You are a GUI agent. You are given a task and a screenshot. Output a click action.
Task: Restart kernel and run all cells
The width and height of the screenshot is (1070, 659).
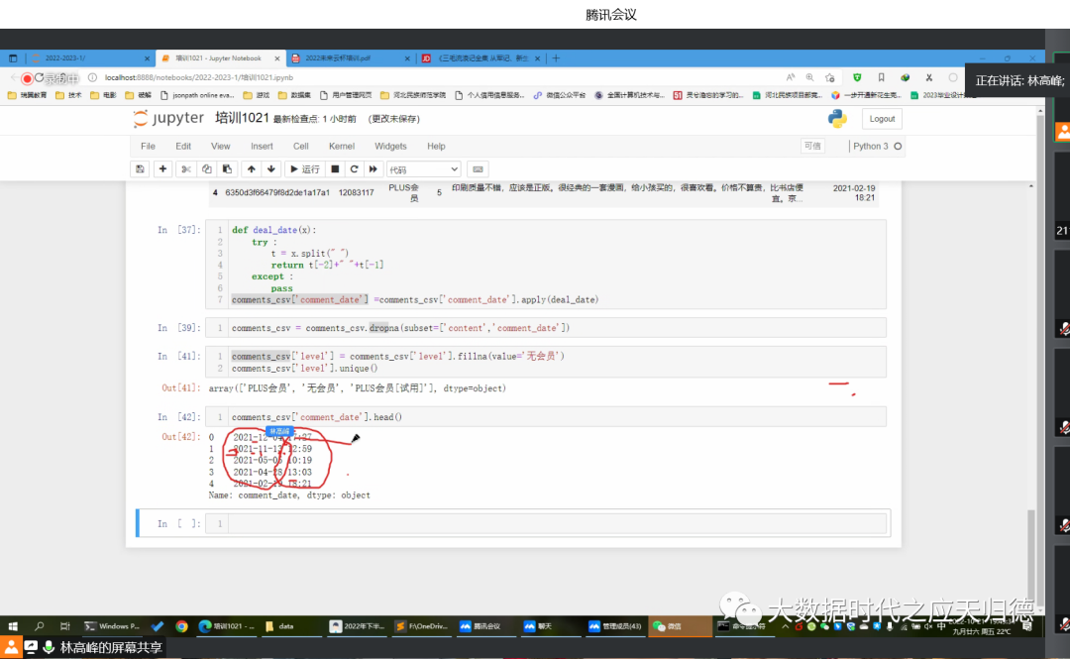pyautogui.click(x=374, y=169)
